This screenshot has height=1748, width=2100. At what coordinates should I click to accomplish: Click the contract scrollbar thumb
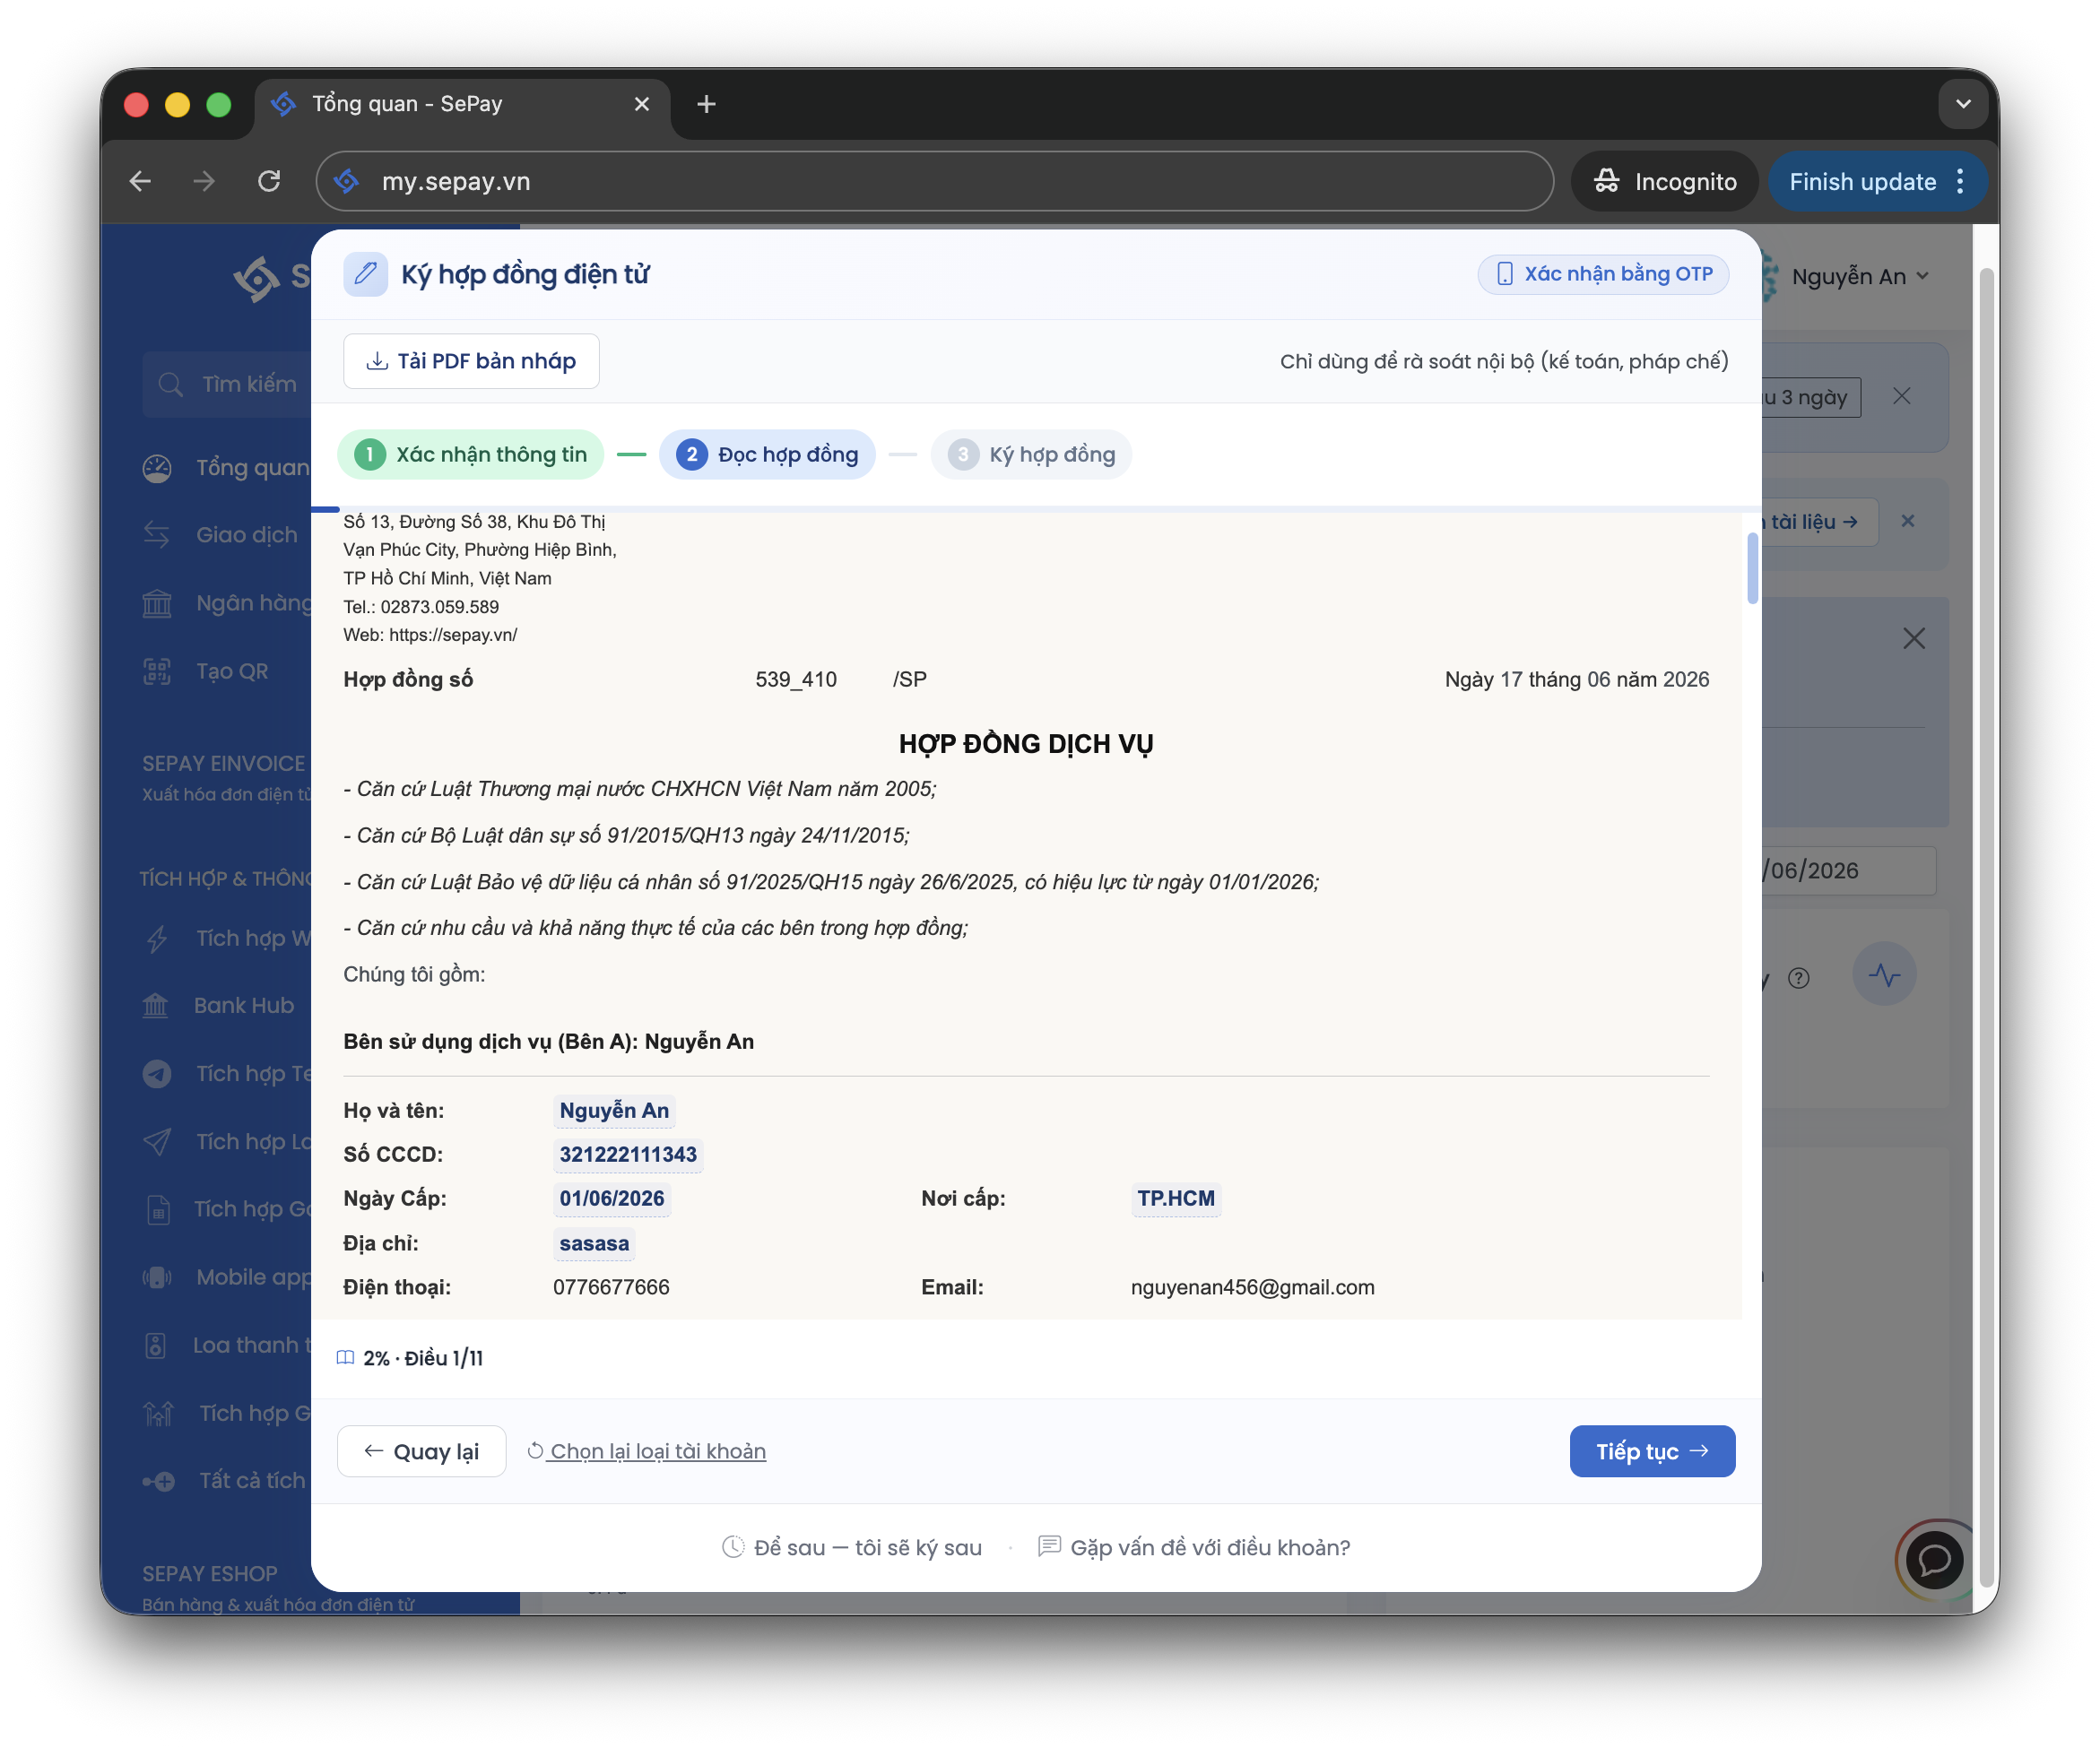(1752, 567)
